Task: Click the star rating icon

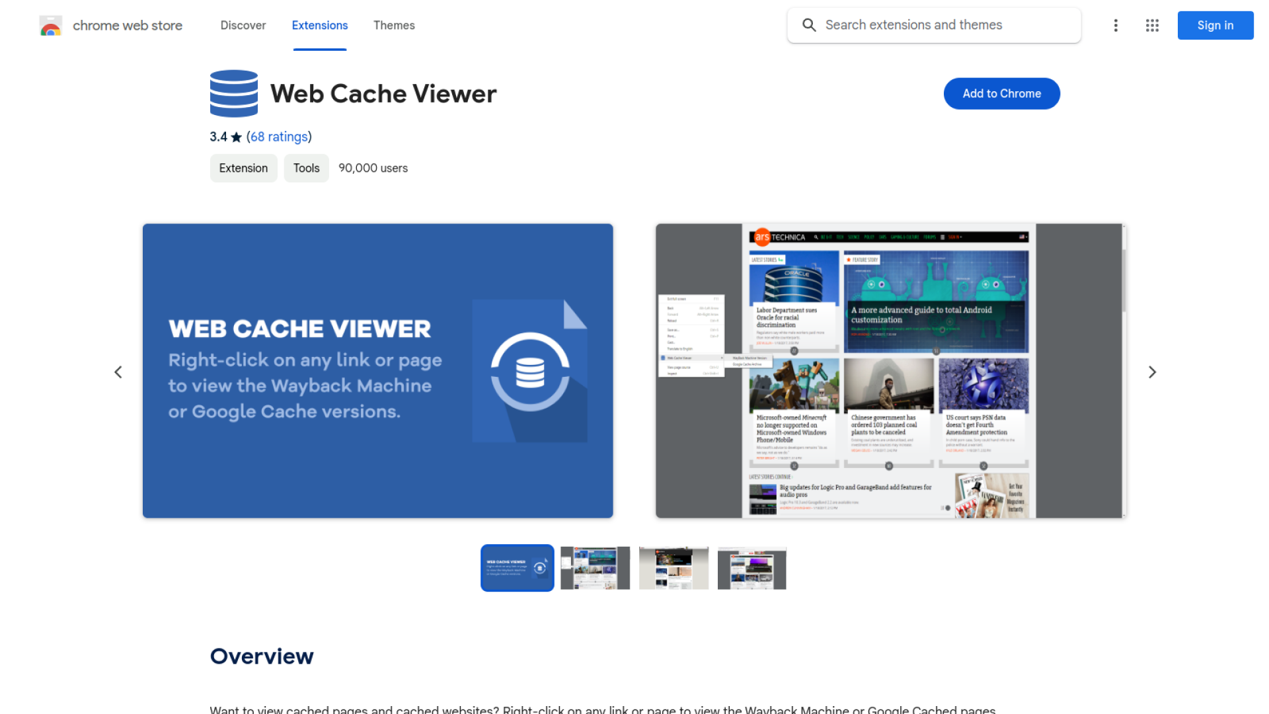Action: coord(236,136)
